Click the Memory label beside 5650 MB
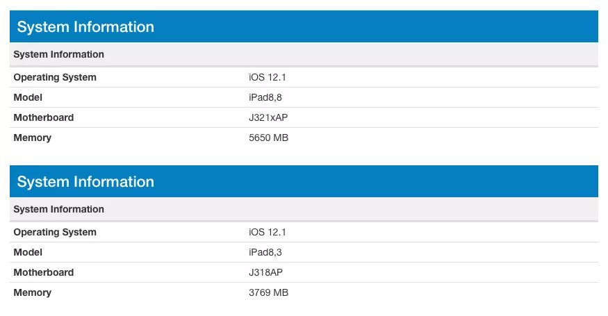This screenshot has width=608, height=316. [32, 138]
